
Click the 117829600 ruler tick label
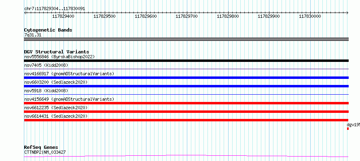pyautogui.click(x=146, y=16)
